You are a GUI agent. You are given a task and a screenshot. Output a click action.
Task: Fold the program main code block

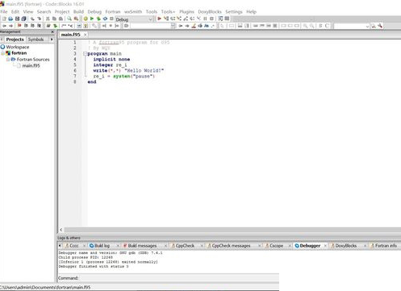click(85, 54)
